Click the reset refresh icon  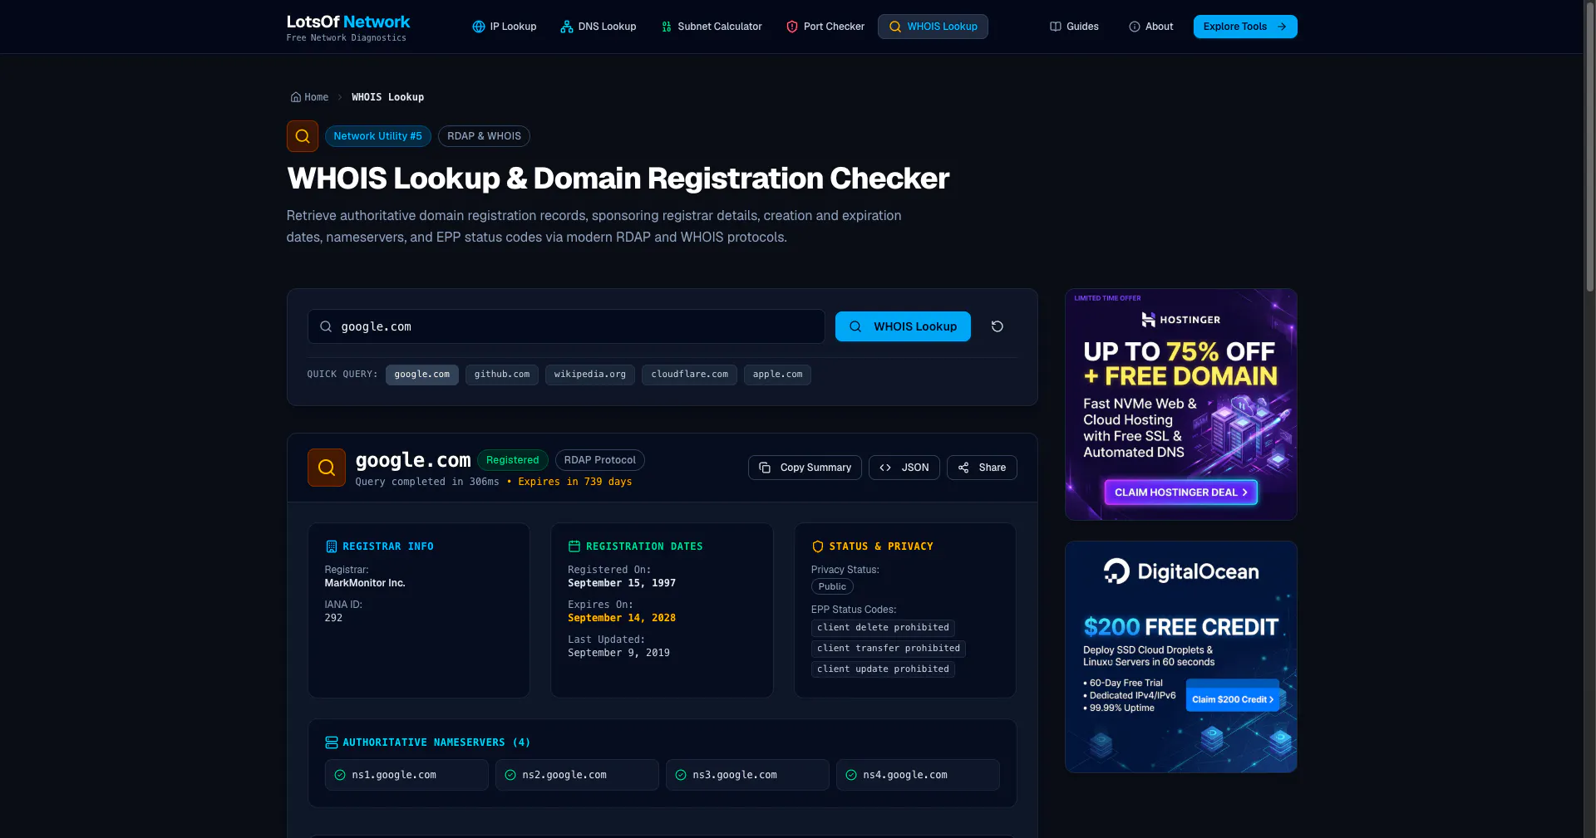997,326
